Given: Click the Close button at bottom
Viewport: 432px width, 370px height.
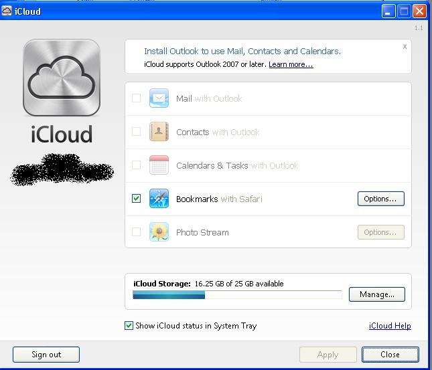Looking at the screenshot, I should coord(390,355).
